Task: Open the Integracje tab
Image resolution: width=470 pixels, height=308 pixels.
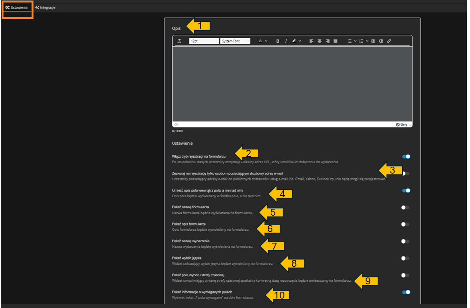Action: (45, 8)
